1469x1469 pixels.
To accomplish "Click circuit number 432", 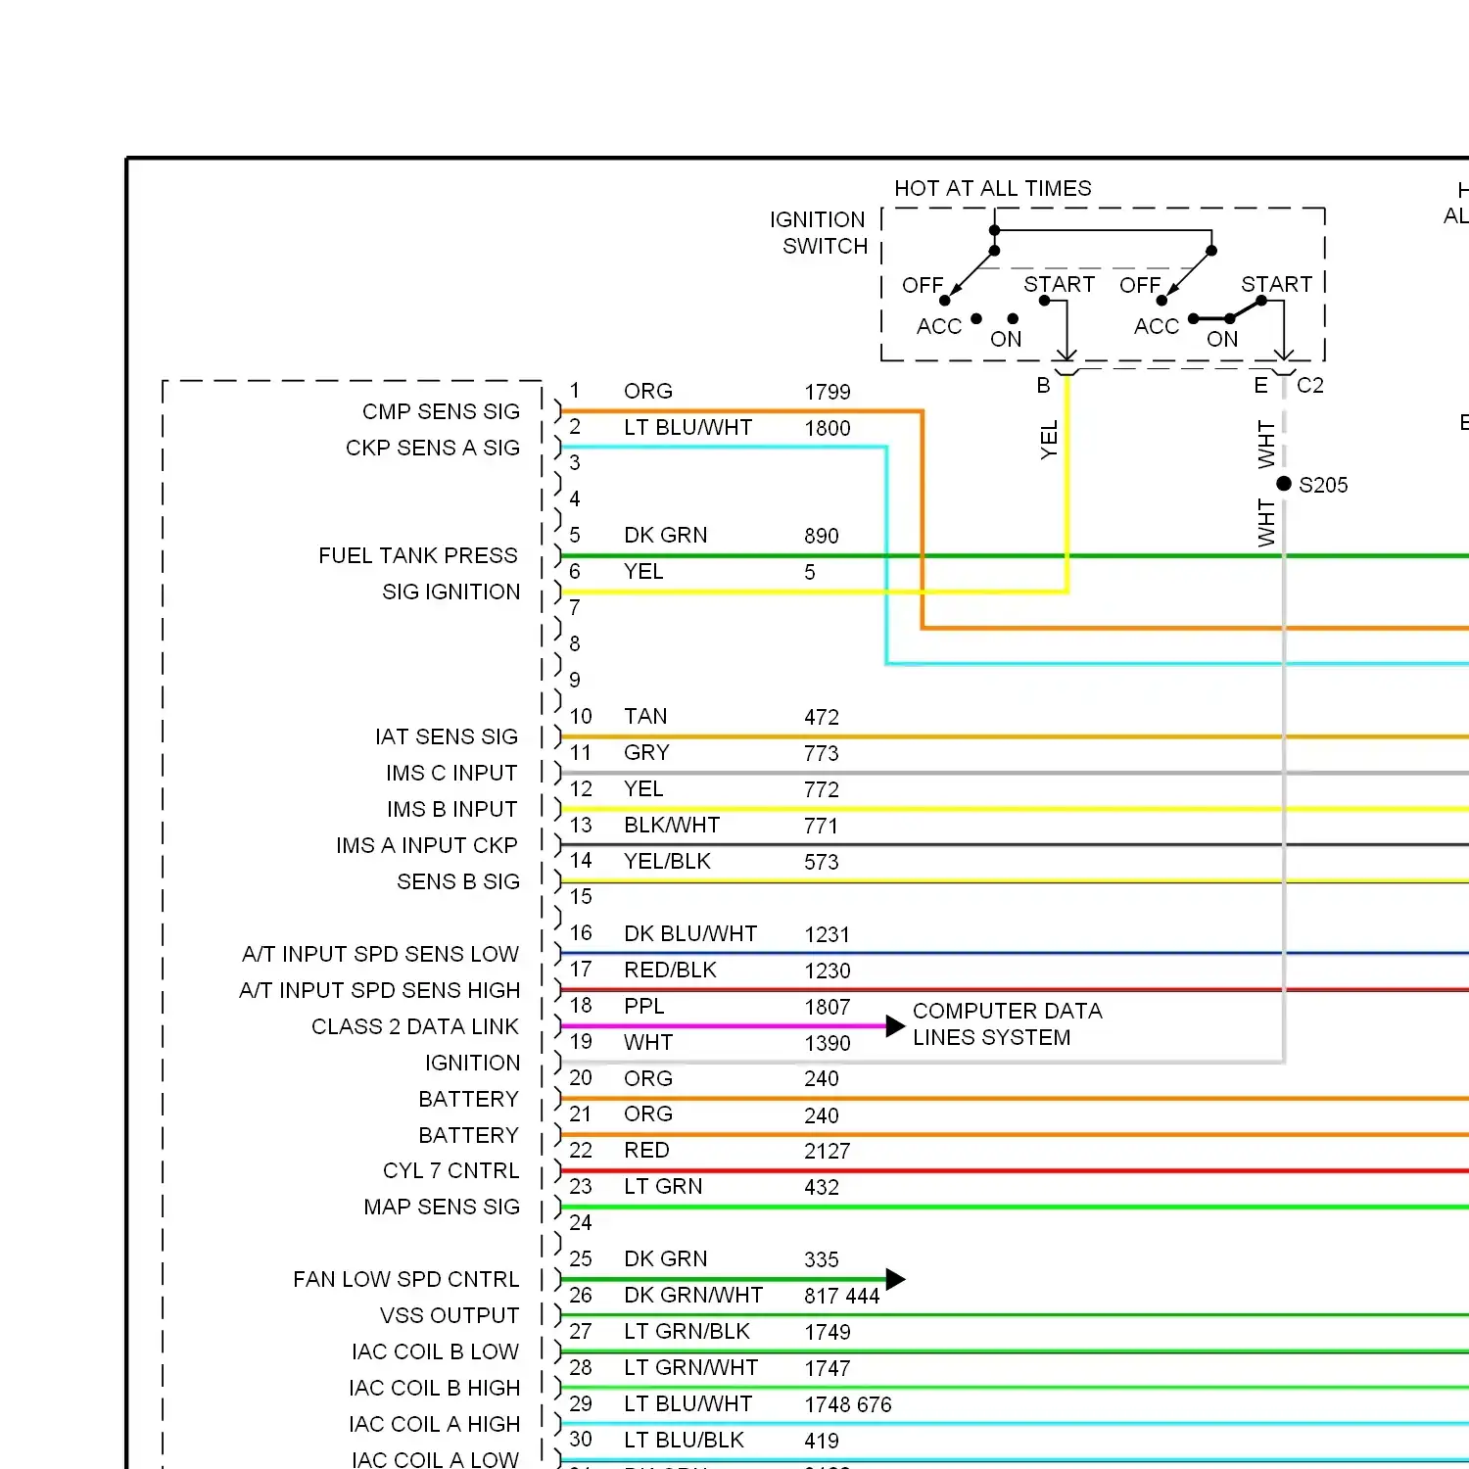I will click(822, 1187).
